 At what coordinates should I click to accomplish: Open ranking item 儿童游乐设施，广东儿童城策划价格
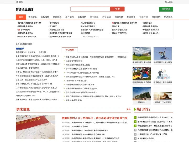point(152,134)
